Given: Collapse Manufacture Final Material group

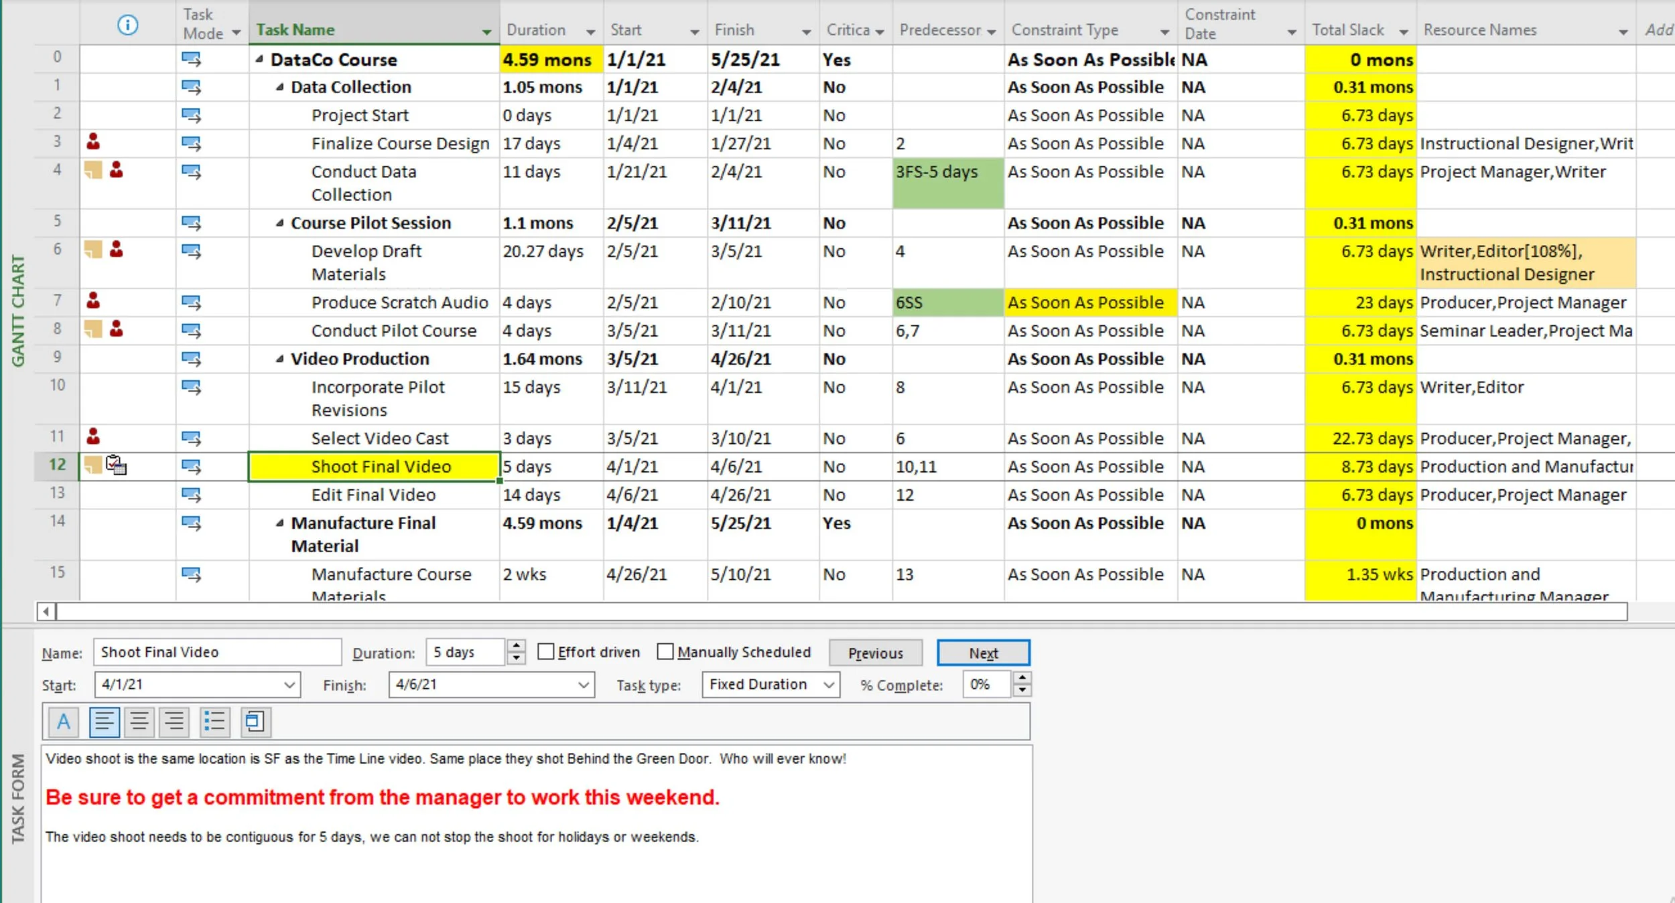Looking at the screenshot, I should coord(279,523).
